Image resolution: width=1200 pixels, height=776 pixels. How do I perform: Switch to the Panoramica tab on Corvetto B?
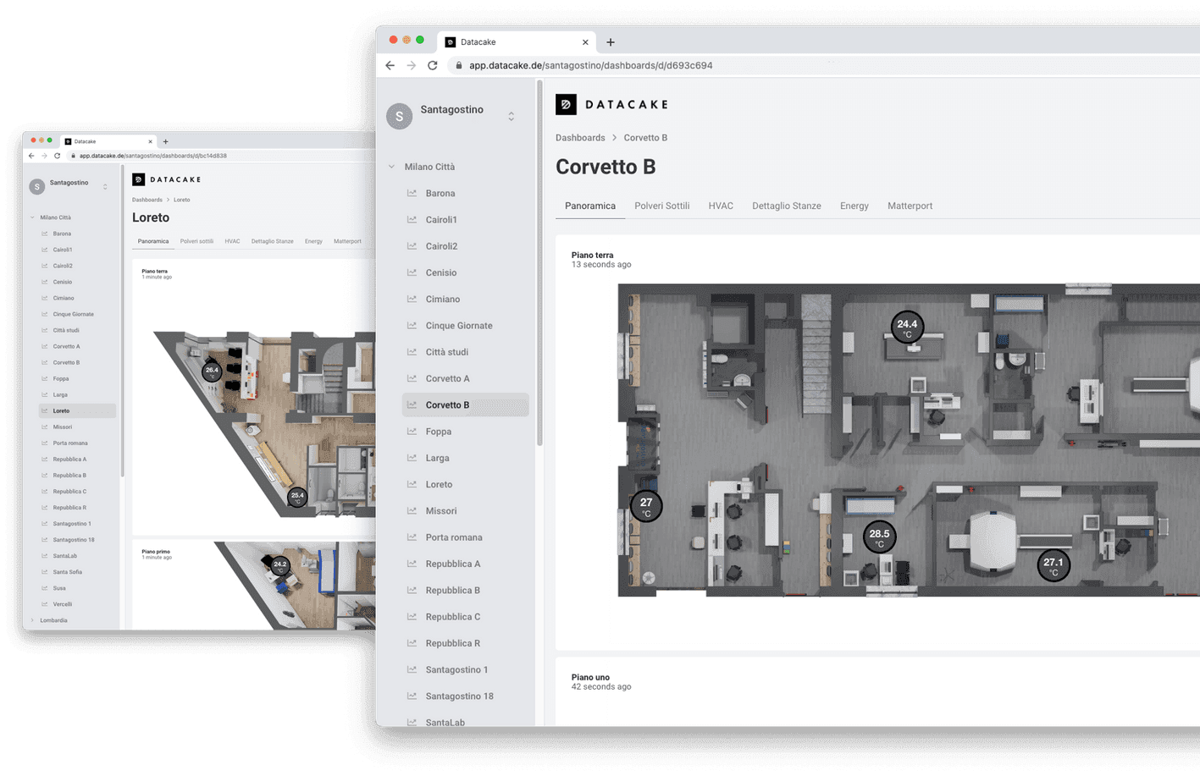click(x=590, y=206)
